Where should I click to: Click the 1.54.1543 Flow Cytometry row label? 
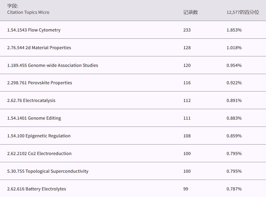coord(34,30)
